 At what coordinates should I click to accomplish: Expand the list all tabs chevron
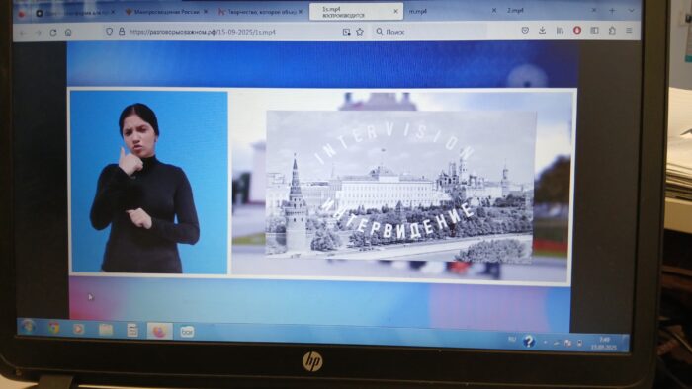point(631,10)
